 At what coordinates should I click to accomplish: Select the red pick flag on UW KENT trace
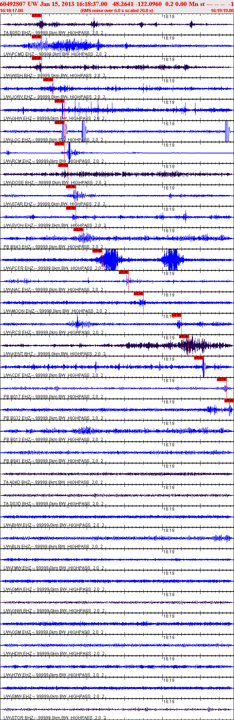click(184, 336)
